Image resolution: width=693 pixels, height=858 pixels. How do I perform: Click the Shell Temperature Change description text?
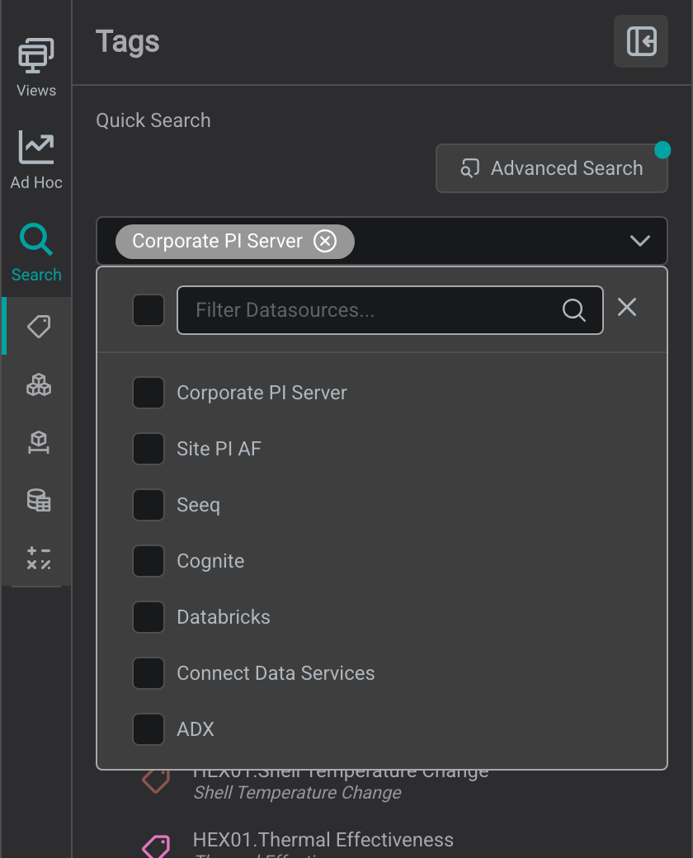coord(297,792)
